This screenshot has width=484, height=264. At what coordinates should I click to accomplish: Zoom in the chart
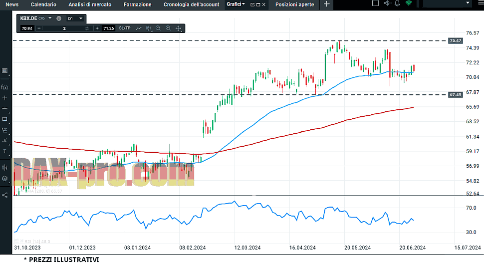click(168, 28)
